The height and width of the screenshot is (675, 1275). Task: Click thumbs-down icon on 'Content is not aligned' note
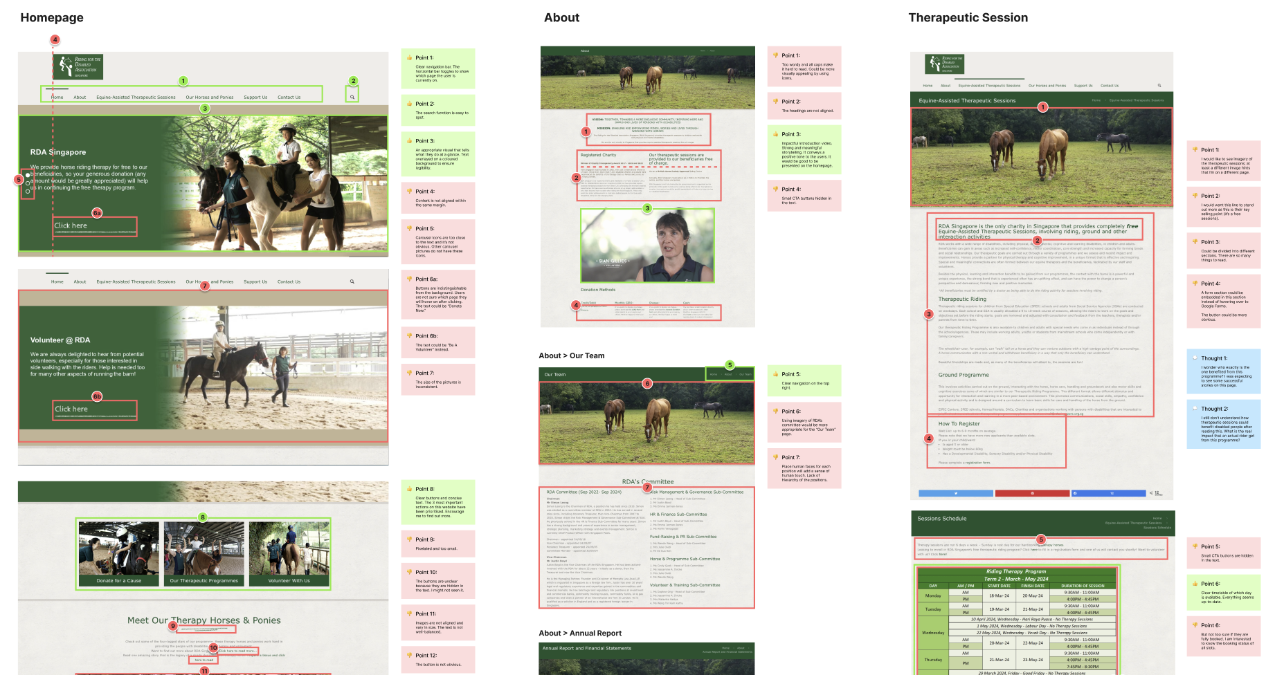[409, 192]
